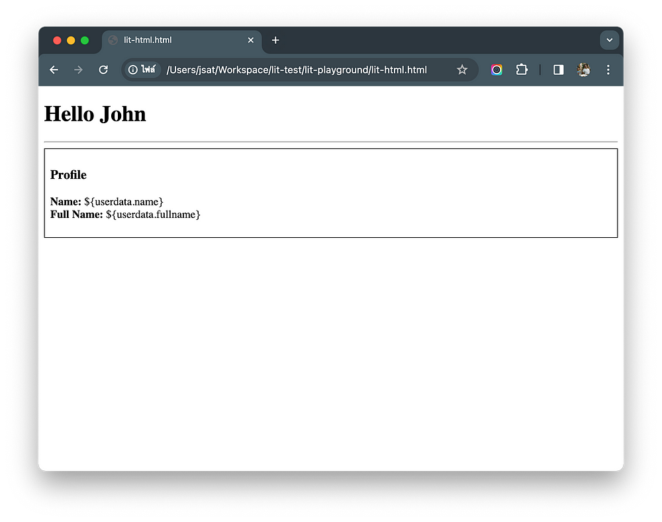The image size is (662, 522).
Task: Click the Hello John heading
Action: click(95, 114)
